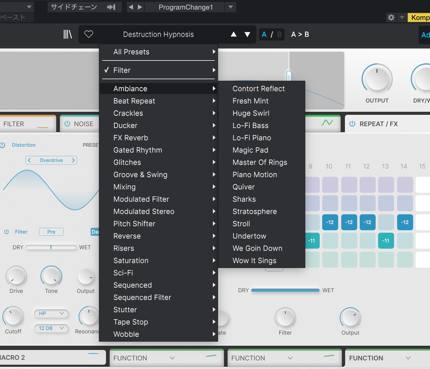
Task: Copy state with A > B button
Action: [x=300, y=34]
